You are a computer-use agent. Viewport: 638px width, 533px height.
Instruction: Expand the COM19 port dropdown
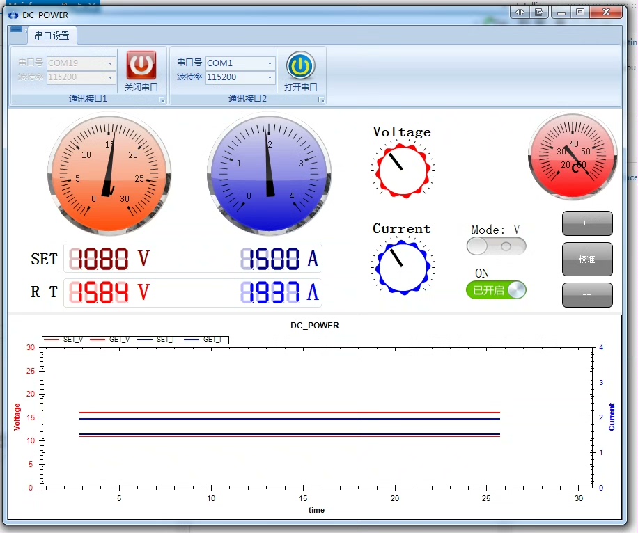[110, 63]
